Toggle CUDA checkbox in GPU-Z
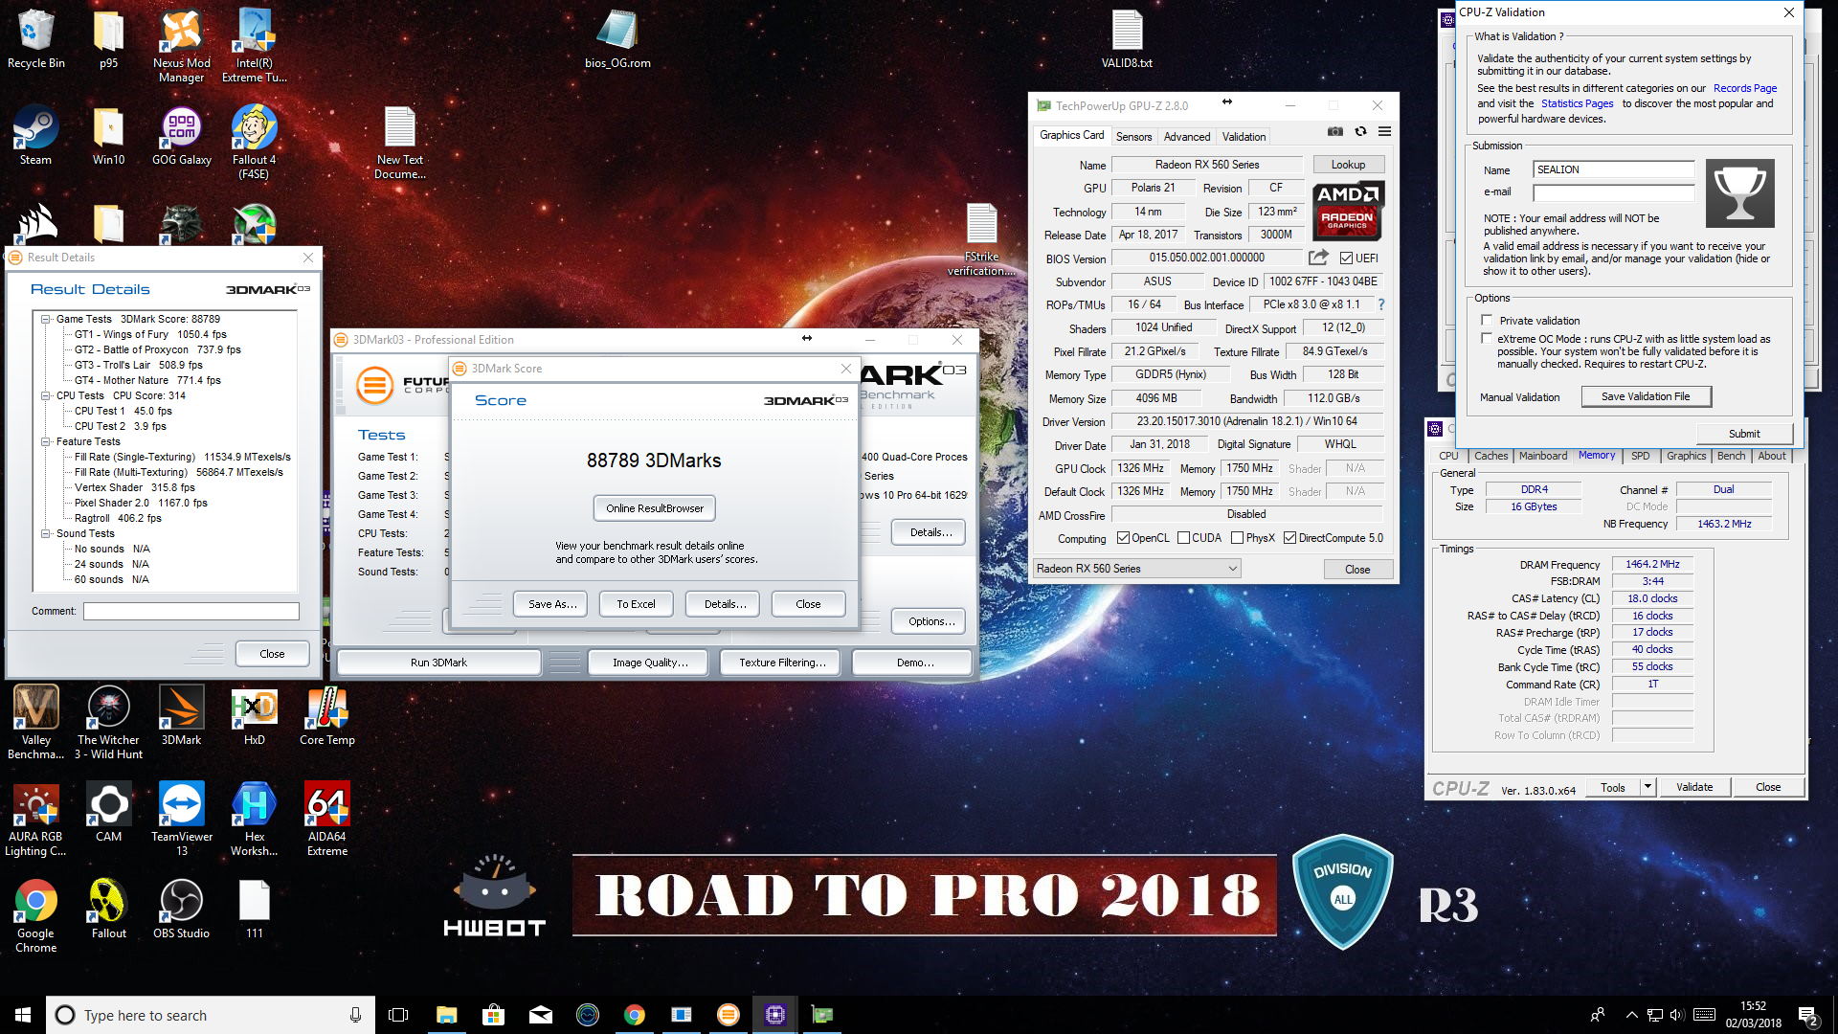Screen dimensions: 1838x1034 point(1183,538)
